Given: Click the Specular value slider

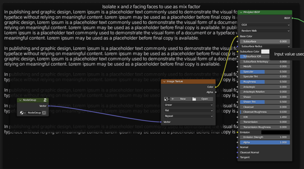Looking at the screenshot, I should 265,72.
